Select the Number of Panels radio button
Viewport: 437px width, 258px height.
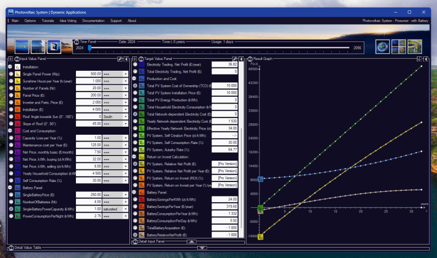(x=11, y=88)
